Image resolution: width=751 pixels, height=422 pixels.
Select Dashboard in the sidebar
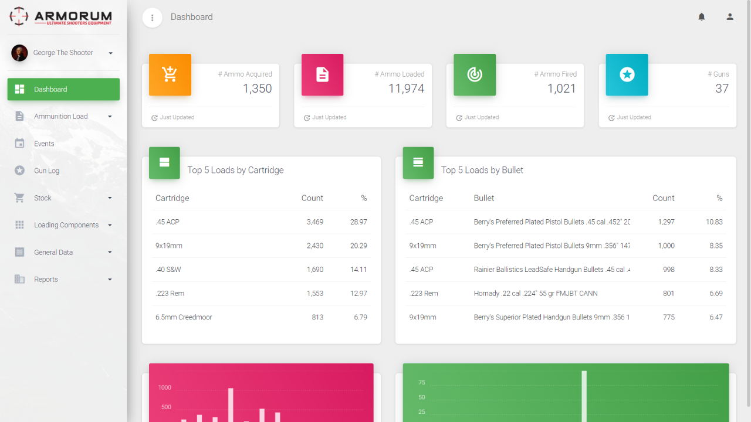[63, 89]
